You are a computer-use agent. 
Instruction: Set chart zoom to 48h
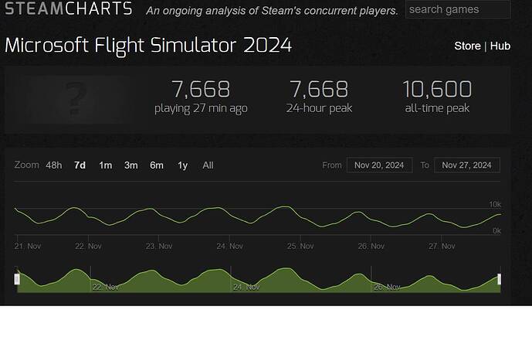pyautogui.click(x=54, y=165)
